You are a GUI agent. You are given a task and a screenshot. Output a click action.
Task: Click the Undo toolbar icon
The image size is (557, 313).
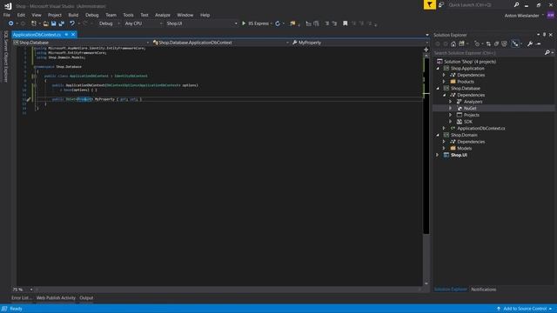coord(72,23)
